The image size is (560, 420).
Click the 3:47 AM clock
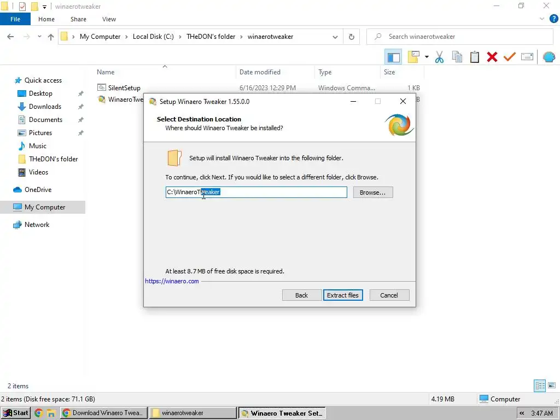coord(542,413)
